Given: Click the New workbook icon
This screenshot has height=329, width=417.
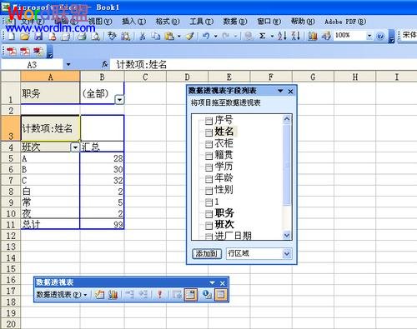Looking at the screenshot, I should coord(12,36).
